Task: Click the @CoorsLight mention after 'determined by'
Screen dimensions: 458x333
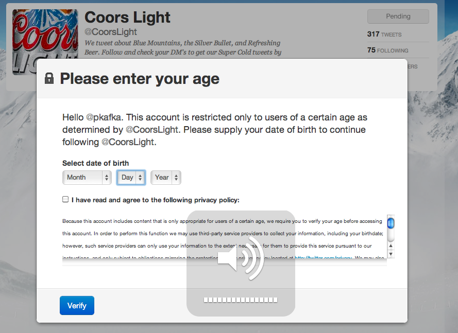Action: coord(151,130)
